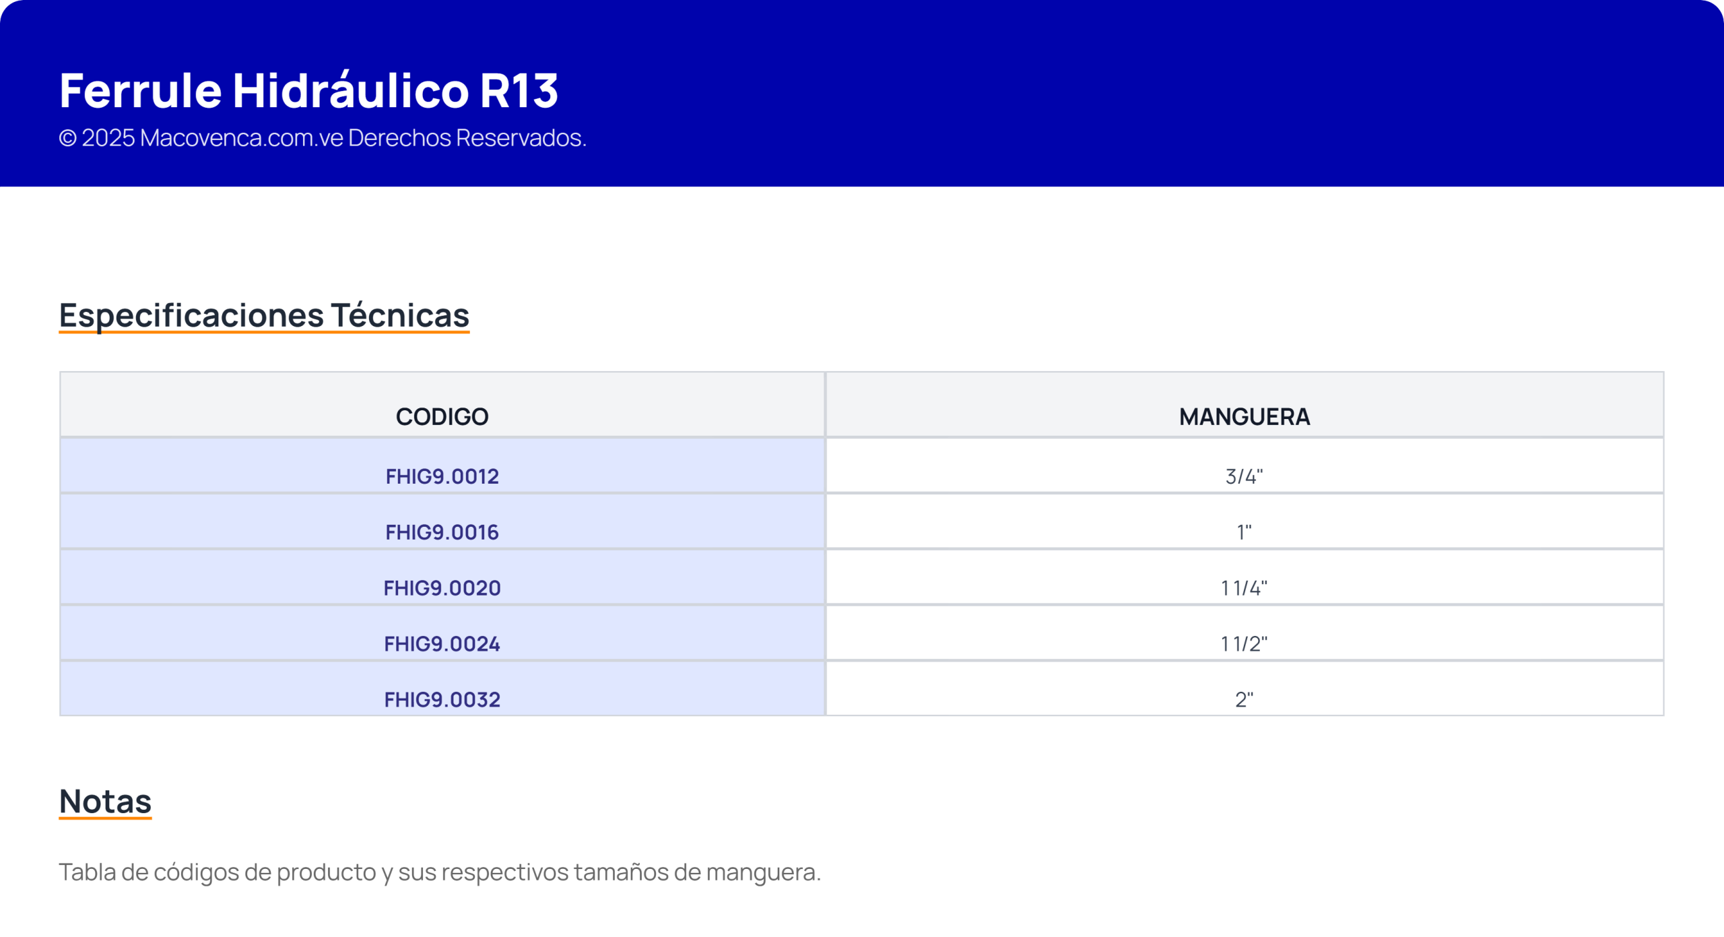
Task: Click the 1 1/4" hose size value
Action: click(1244, 588)
